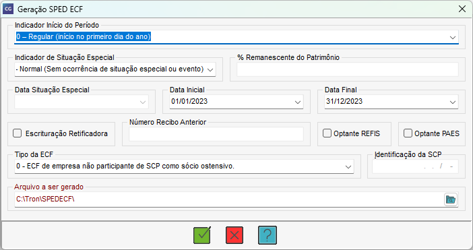Open the Data Inicial date dropdown

click(297, 102)
